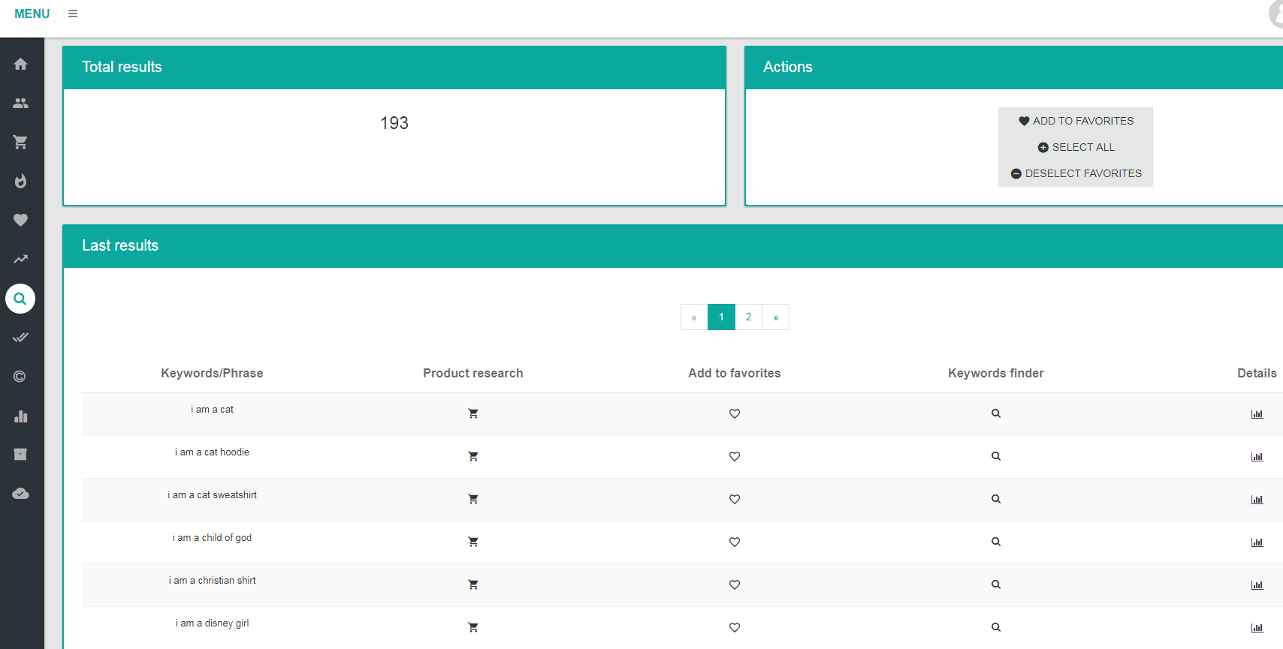Viewport: 1283px width, 649px height.
Task: Click the Keywords/Phrase column header
Action: 212,373
